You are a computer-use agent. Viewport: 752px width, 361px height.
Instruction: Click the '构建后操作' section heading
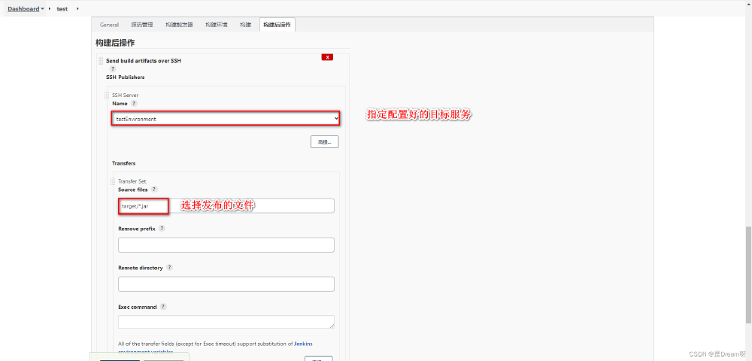pyautogui.click(x=115, y=43)
